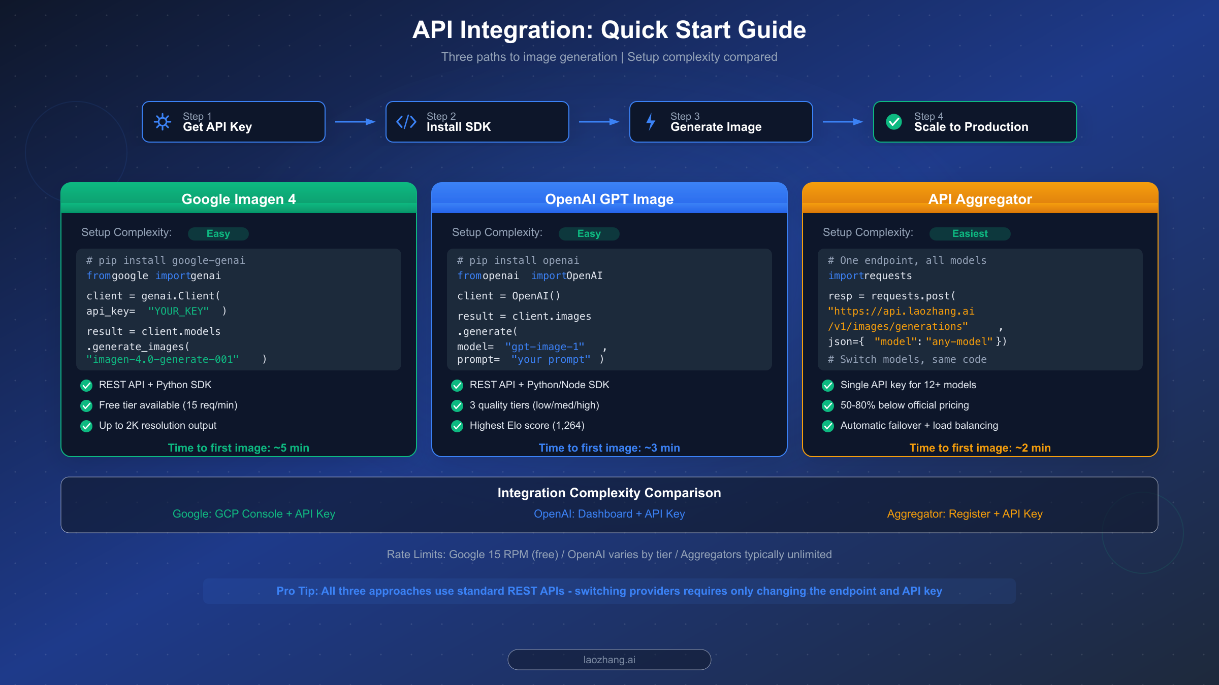This screenshot has height=685, width=1219.
Task: Click the laozhang.ai link at the bottom
Action: [x=609, y=660]
